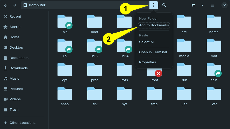Select Music in the sidebar
This screenshot has width=230, height=129.
pyautogui.click(x=14, y=79)
